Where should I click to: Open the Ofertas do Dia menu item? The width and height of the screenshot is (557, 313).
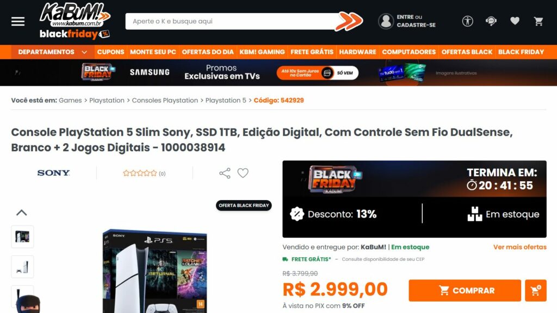coord(208,52)
